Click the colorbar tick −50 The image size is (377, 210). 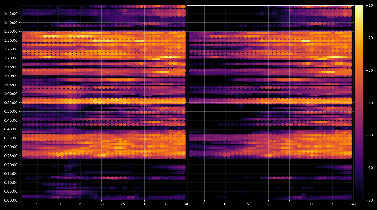[x=370, y=135]
